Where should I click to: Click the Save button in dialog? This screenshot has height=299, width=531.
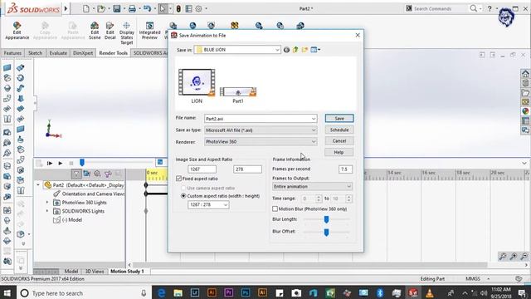pos(339,118)
